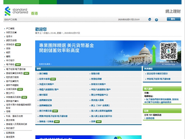Open 信箱 in the sidebar
The width and height of the screenshot is (185, 139).
(8, 111)
